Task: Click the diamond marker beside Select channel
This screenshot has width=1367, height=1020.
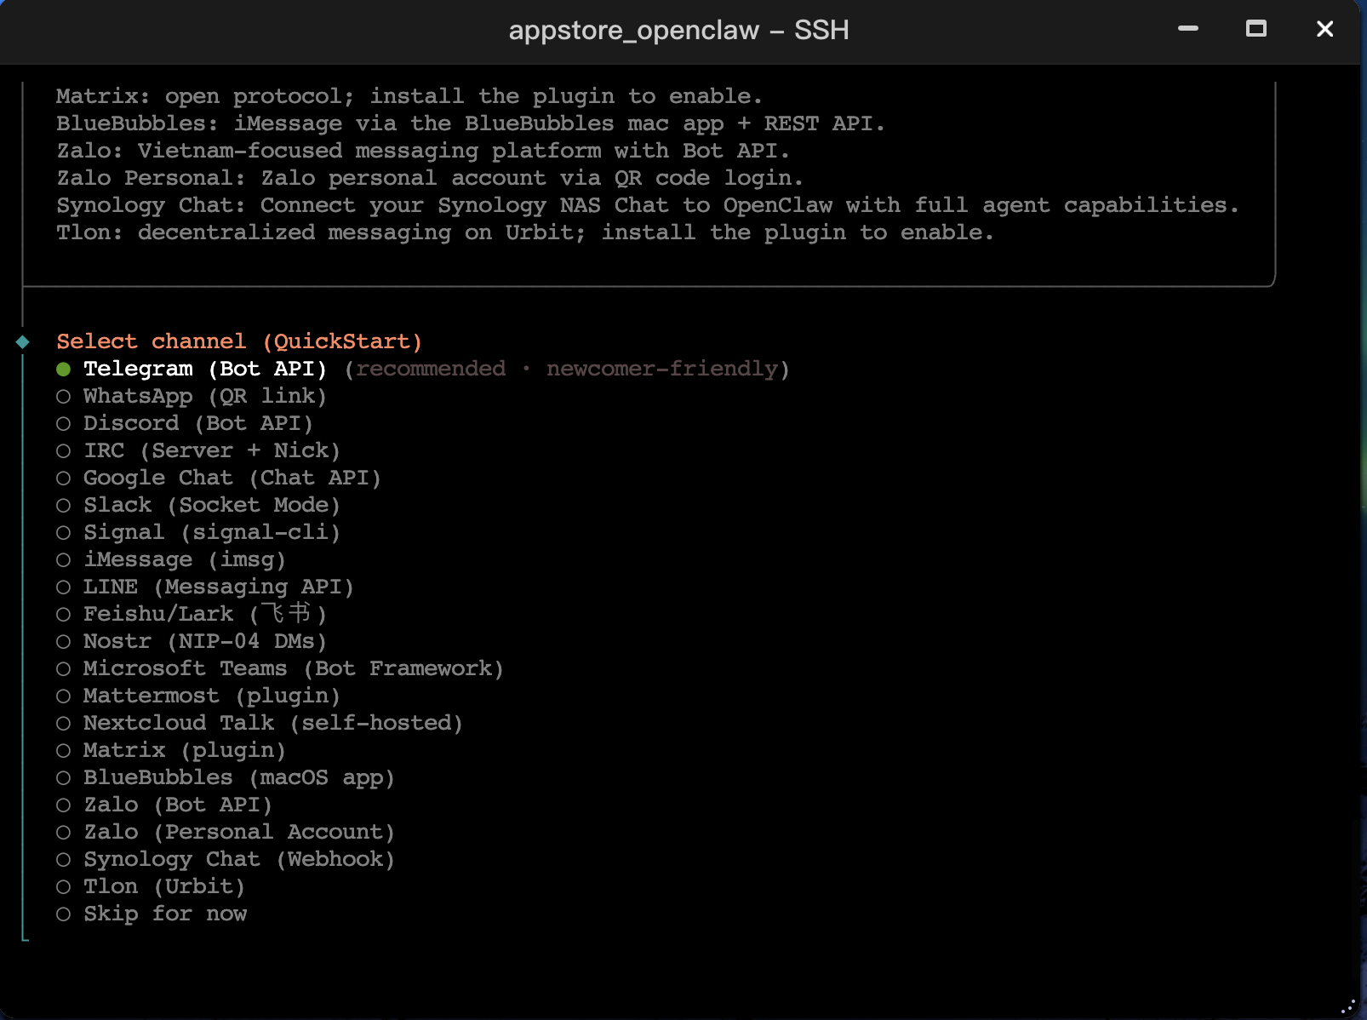Action: coord(23,341)
